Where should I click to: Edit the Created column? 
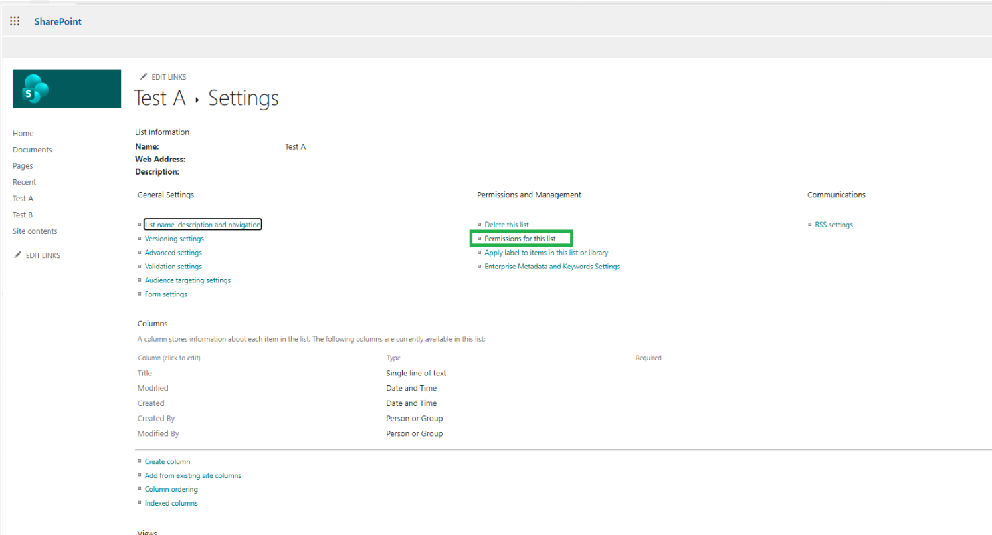tap(151, 403)
